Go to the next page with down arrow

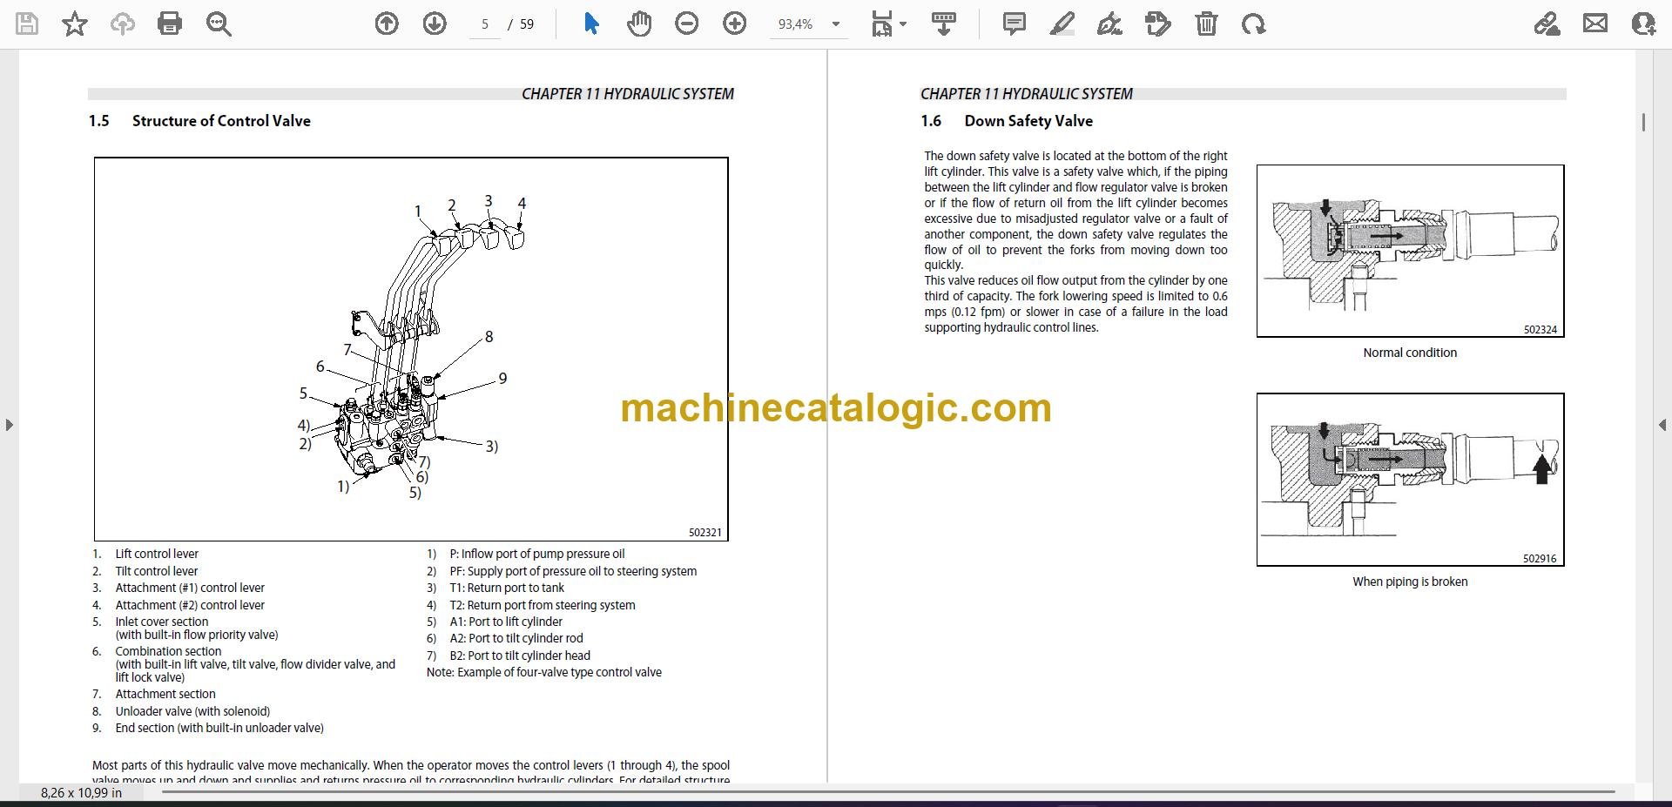point(435,24)
